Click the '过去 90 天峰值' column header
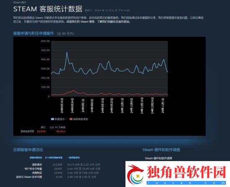Image resolution: width=230 pixels, height=187 pixels. (x=57, y=127)
